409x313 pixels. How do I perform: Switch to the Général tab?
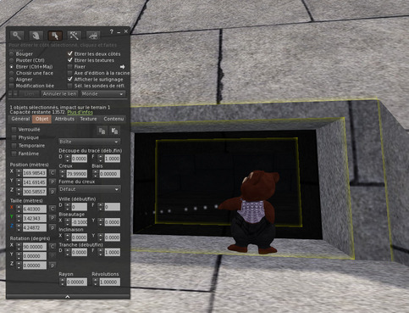coord(20,119)
